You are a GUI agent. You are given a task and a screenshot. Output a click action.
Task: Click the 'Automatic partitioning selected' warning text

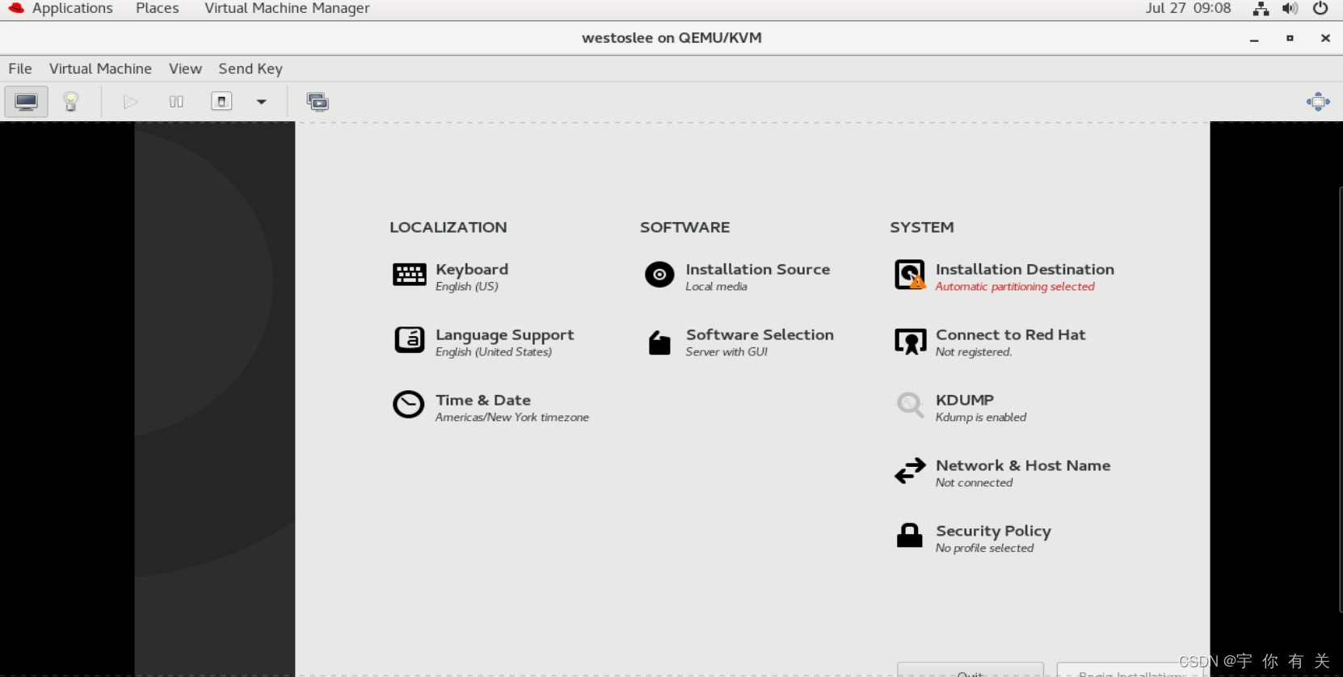point(1015,287)
